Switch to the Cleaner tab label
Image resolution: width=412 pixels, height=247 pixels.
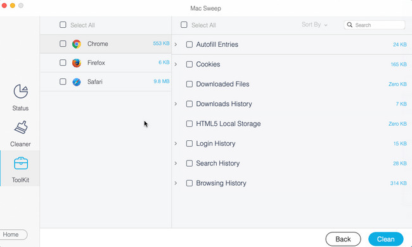click(x=20, y=144)
